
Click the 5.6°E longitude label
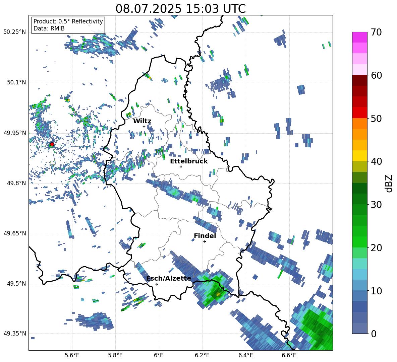tap(72, 355)
